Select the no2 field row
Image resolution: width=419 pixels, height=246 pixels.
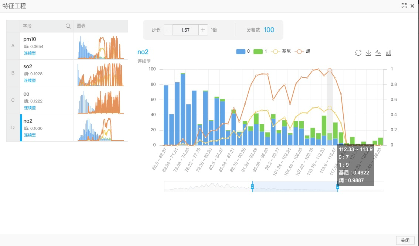67,128
